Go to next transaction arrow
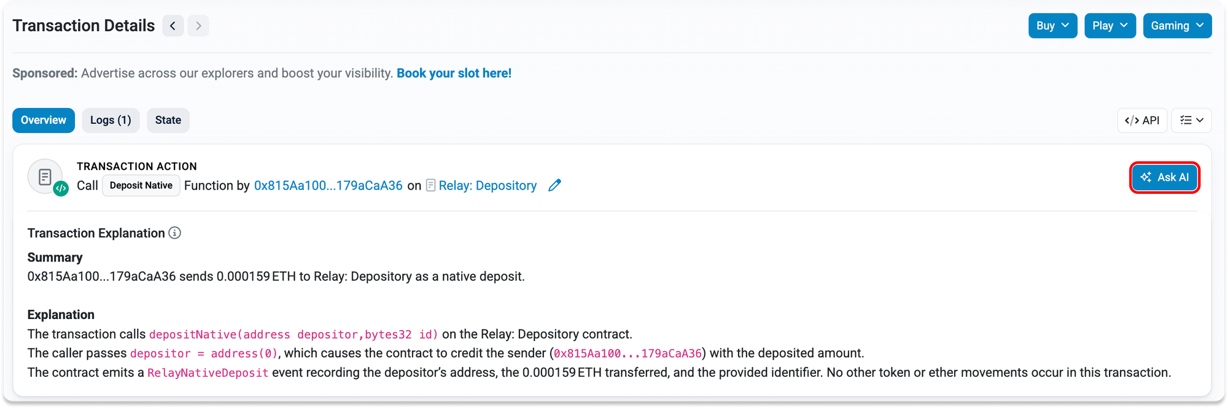1228x408 pixels. pos(198,26)
